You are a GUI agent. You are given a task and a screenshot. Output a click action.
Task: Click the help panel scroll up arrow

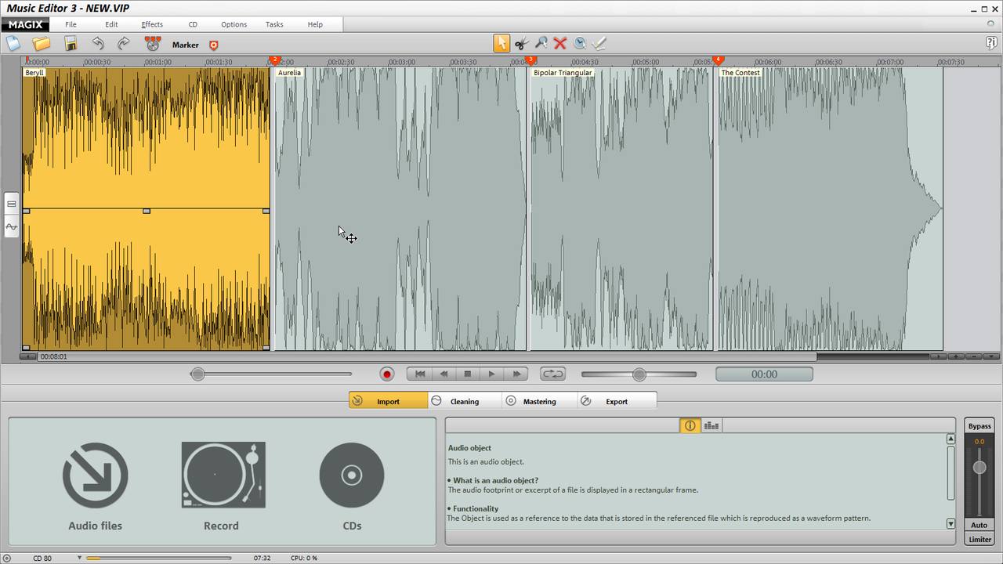coord(951,439)
